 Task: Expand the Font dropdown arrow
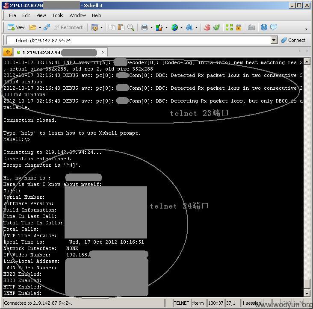[196, 27]
